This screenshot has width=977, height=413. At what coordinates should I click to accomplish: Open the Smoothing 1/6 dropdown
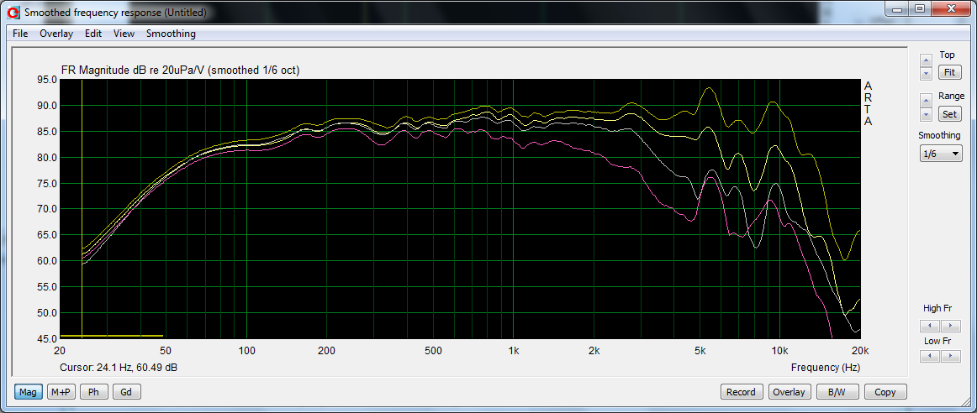[x=941, y=154]
